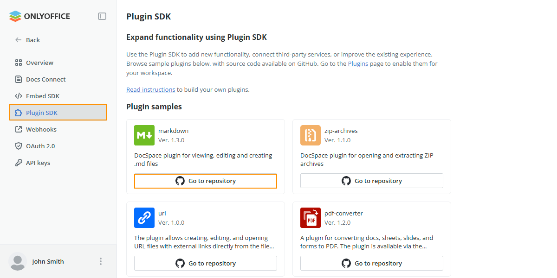This screenshot has height=278, width=557.
Task: Click the zip-archives plugin logo
Action: click(x=311, y=135)
